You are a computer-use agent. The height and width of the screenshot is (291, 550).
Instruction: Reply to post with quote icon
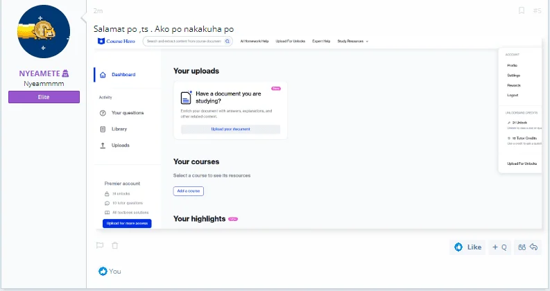tap(528, 247)
